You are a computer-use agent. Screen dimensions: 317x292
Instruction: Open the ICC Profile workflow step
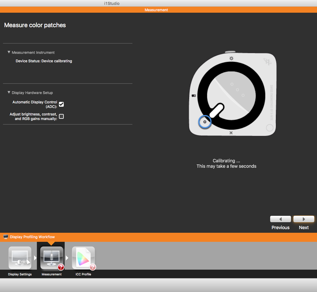point(83,258)
